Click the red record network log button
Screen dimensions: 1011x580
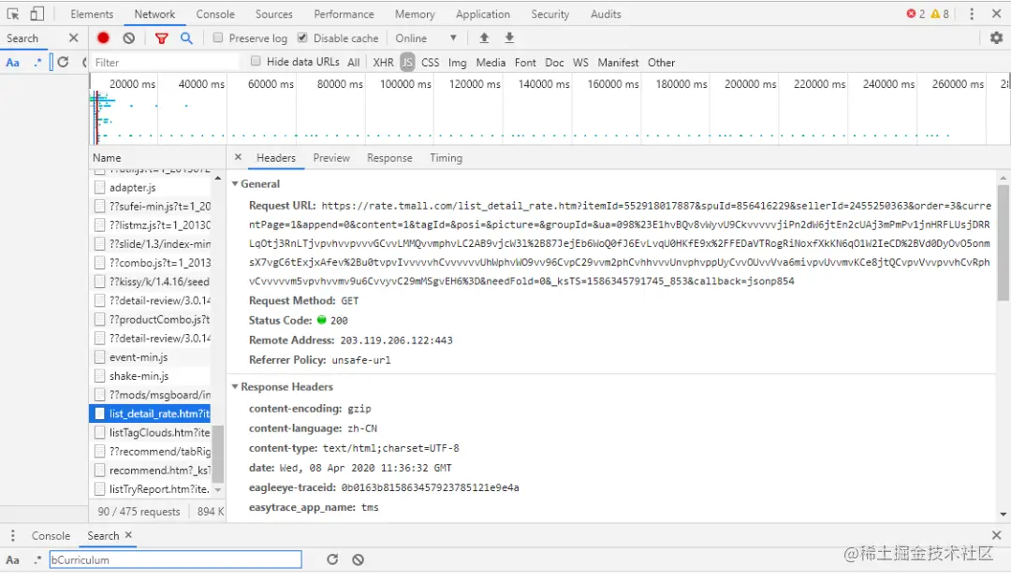(103, 38)
